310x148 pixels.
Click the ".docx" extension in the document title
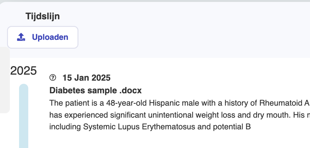(x=130, y=90)
